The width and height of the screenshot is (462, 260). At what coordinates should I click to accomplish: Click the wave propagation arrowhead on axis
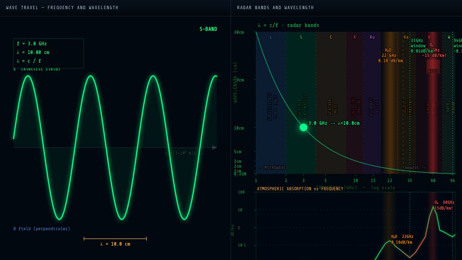[215, 147]
